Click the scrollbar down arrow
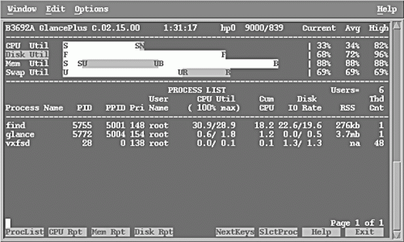Screen dimensions: 404x242 [397, 235]
